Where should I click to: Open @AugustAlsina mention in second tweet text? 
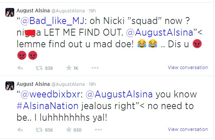119,95
